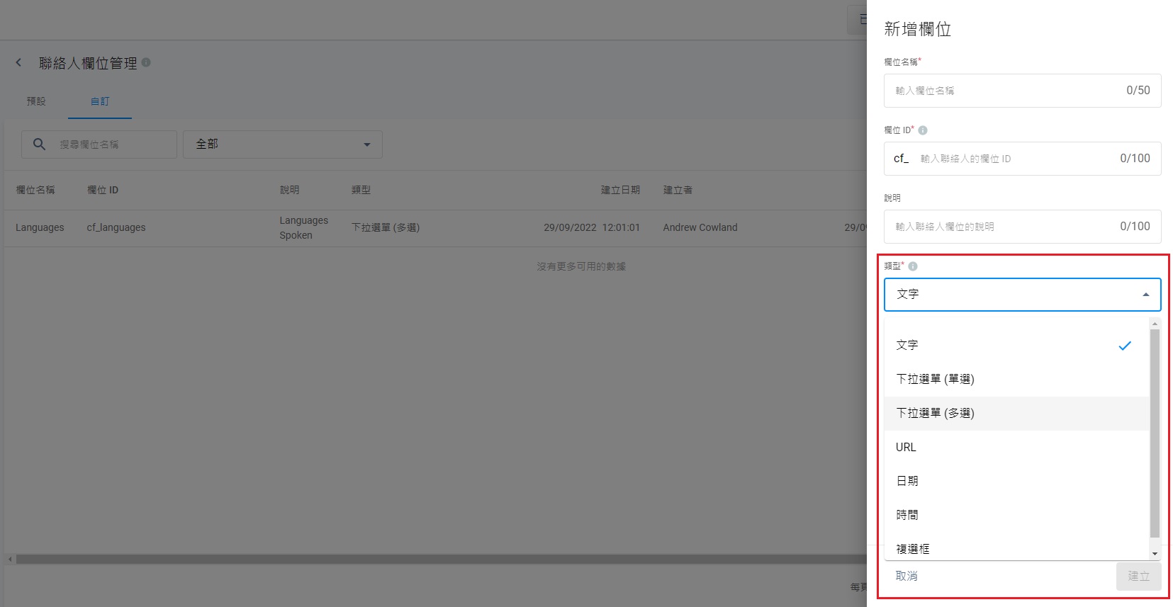Choose the URL type option

(1016, 448)
